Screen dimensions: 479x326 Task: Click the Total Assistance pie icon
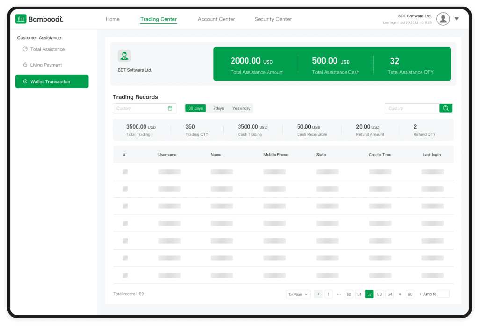coord(25,49)
